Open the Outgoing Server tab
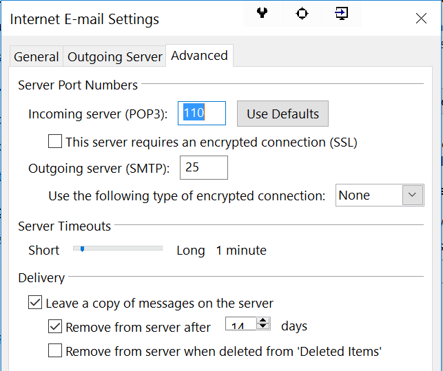 pos(114,56)
